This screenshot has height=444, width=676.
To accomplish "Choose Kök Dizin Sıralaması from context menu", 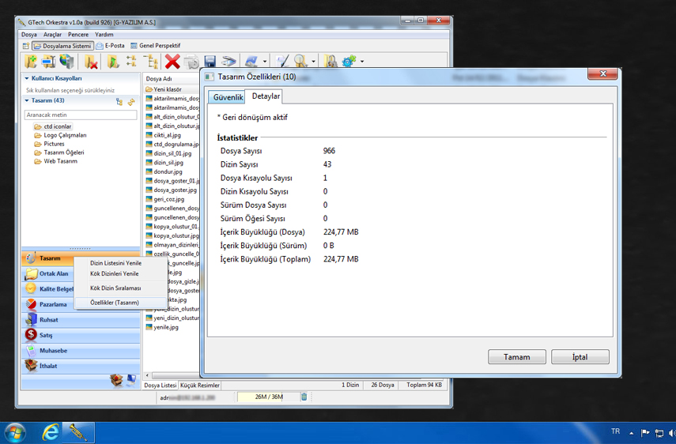I will [x=115, y=288].
